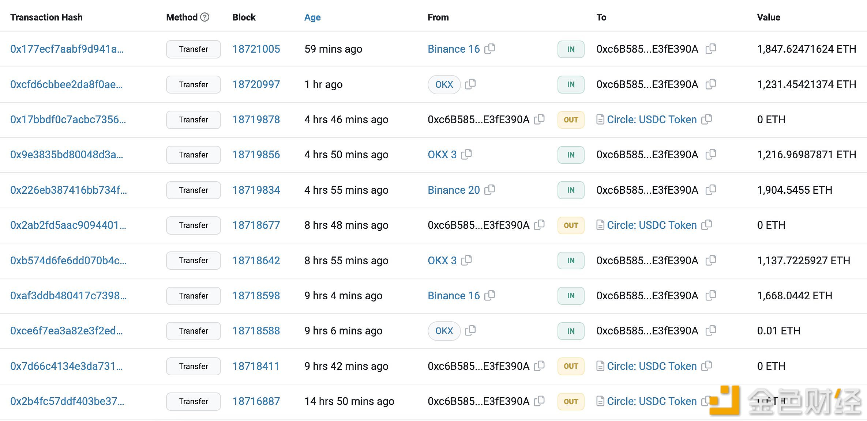Copy the OKX address in block 18718588 row
This screenshot has width=867, height=421.
[470, 330]
